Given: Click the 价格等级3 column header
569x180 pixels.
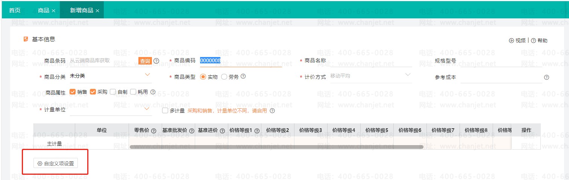Looking at the screenshot, I should pos(311,130).
